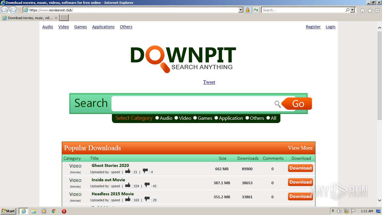Click thumbs down for Inside out Movie

pyautogui.click(x=147, y=185)
